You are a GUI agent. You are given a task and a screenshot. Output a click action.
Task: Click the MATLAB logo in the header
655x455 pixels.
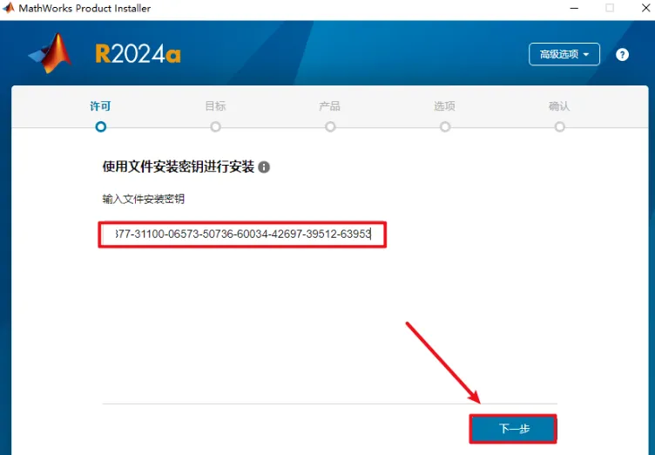(51, 53)
